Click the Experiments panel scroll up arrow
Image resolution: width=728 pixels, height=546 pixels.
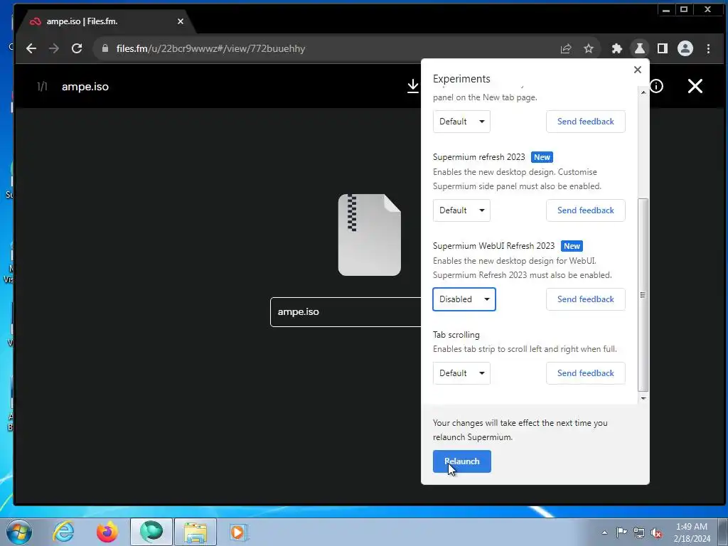point(643,92)
